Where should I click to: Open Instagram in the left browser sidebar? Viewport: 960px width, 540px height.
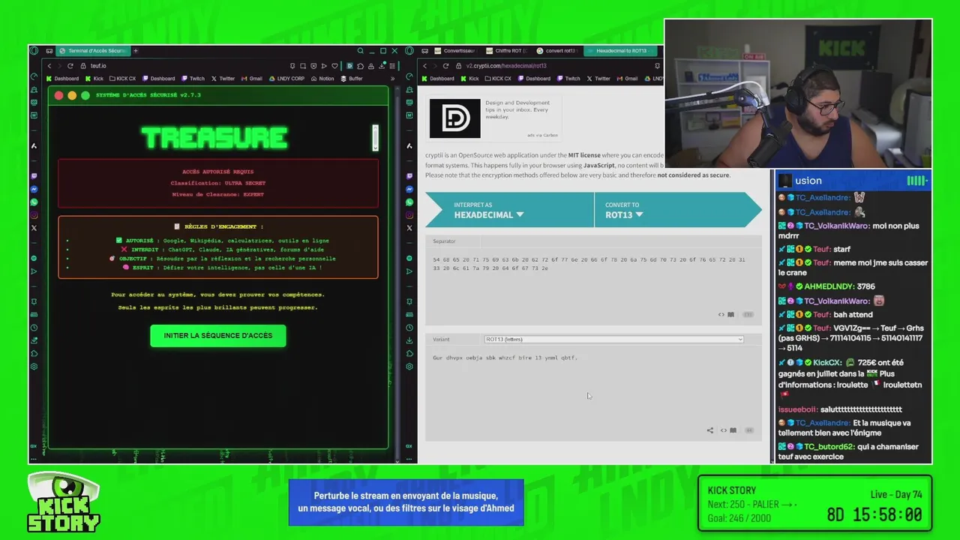(x=34, y=214)
